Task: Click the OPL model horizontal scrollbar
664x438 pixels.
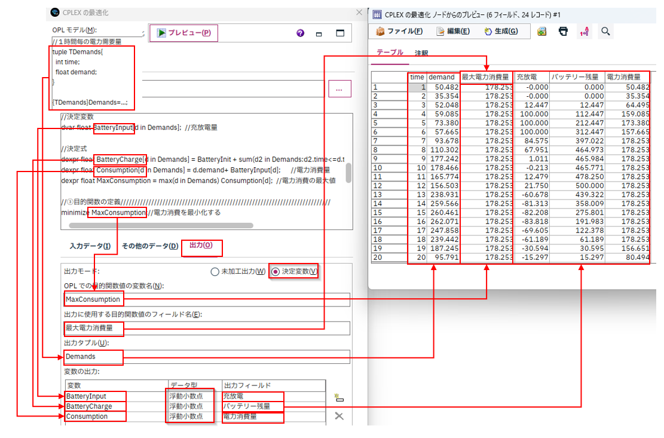Action: [161, 225]
